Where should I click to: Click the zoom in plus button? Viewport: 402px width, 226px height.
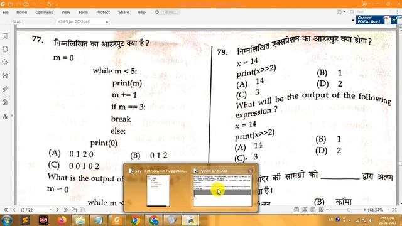point(364,210)
